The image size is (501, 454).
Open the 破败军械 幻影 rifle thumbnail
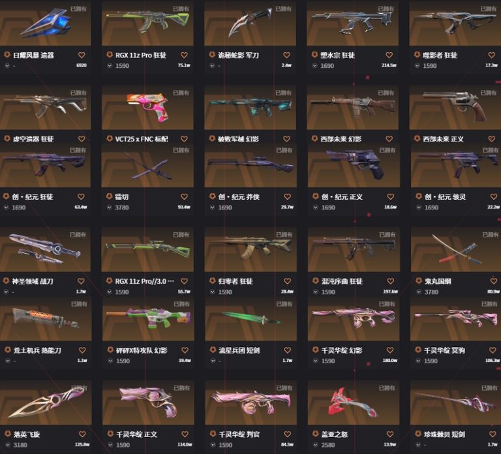pos(250,107)
